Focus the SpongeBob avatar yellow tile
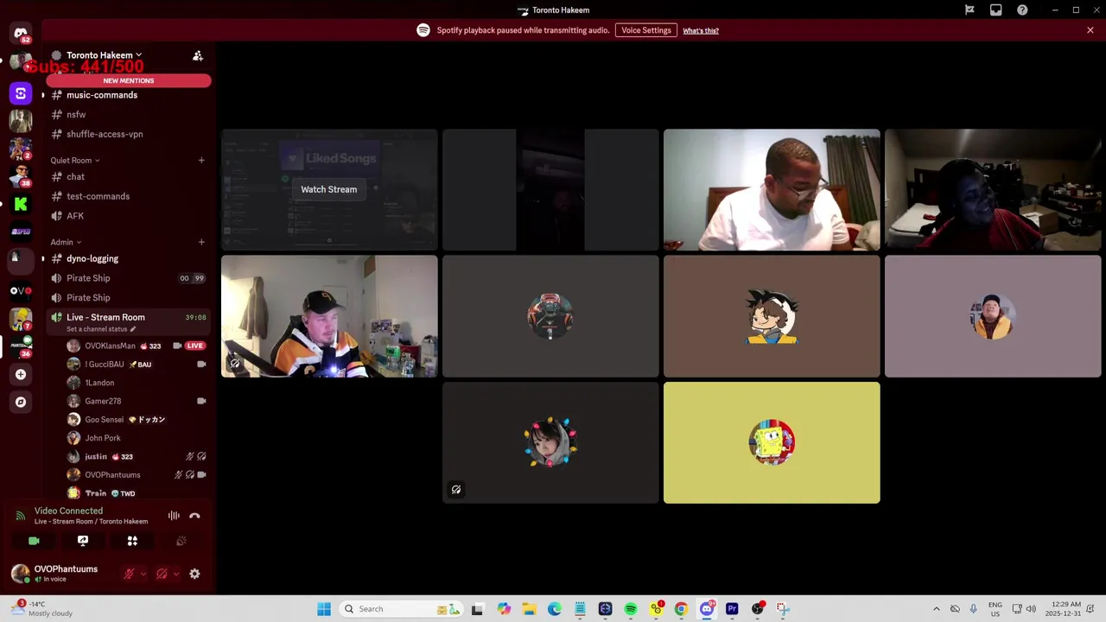 772,442
